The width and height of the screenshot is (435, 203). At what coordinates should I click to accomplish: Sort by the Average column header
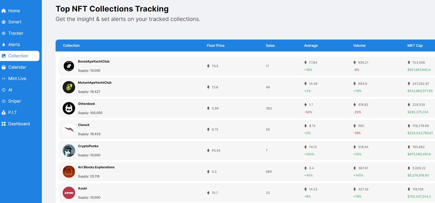pyautogui.click(x=311, y=46)
